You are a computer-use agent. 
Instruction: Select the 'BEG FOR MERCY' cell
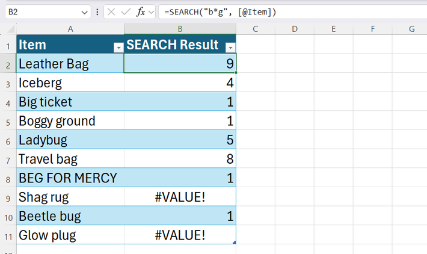tap(70, 178)
